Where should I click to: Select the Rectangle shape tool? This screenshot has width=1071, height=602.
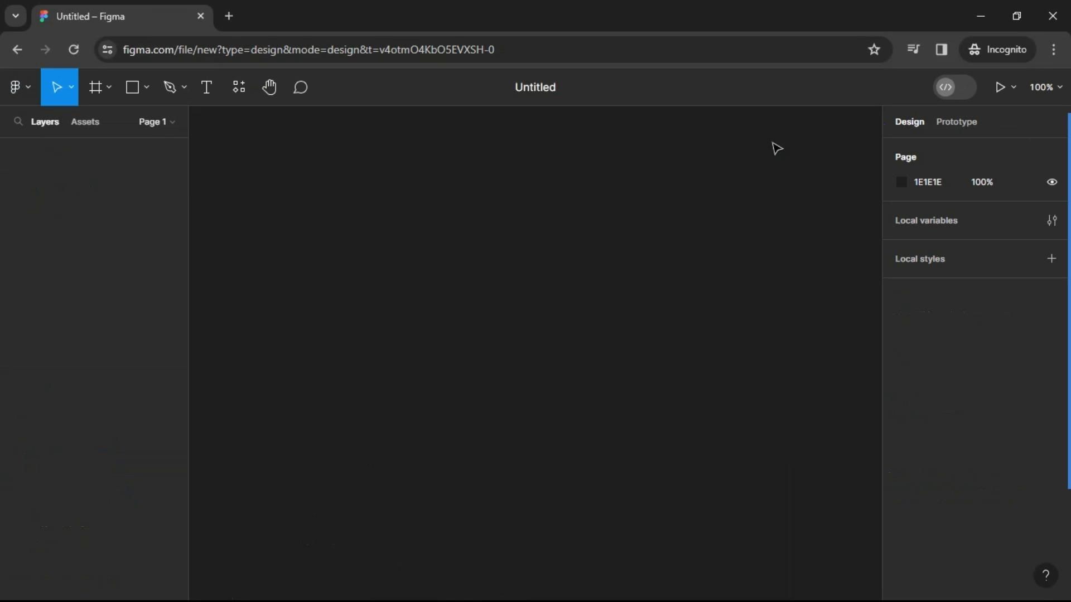click(x=132, y=88)
